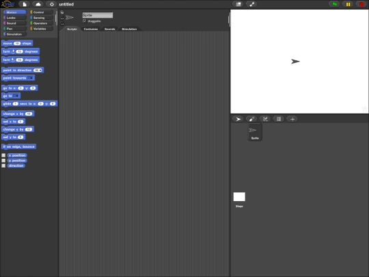The width and height of the screenshot is (369, 277).
Task: Click the plus button in corral toolbar
Action: point(292,119)
